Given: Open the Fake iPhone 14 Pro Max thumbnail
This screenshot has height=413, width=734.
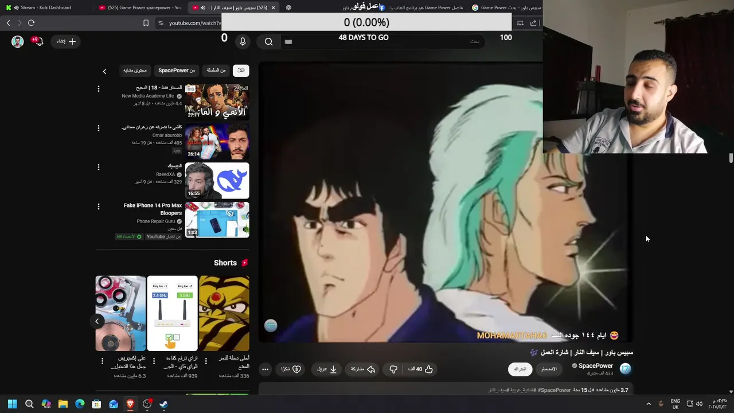Looking at the screenshot, I should [217, 219].
